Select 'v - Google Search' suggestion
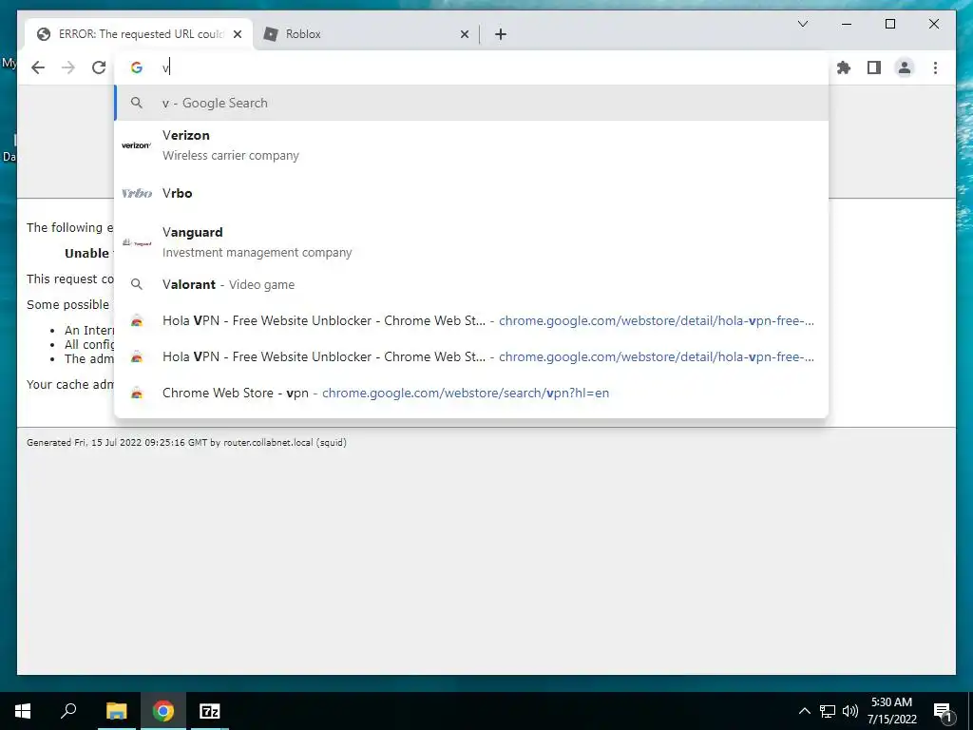The width and height of the screenshot is (973, 730). click(x=471, y=103)
